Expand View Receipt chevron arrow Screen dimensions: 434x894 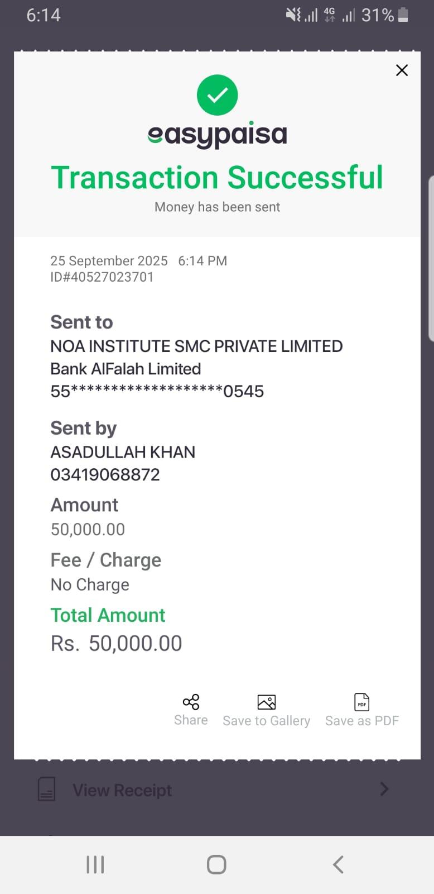(384, 789)
